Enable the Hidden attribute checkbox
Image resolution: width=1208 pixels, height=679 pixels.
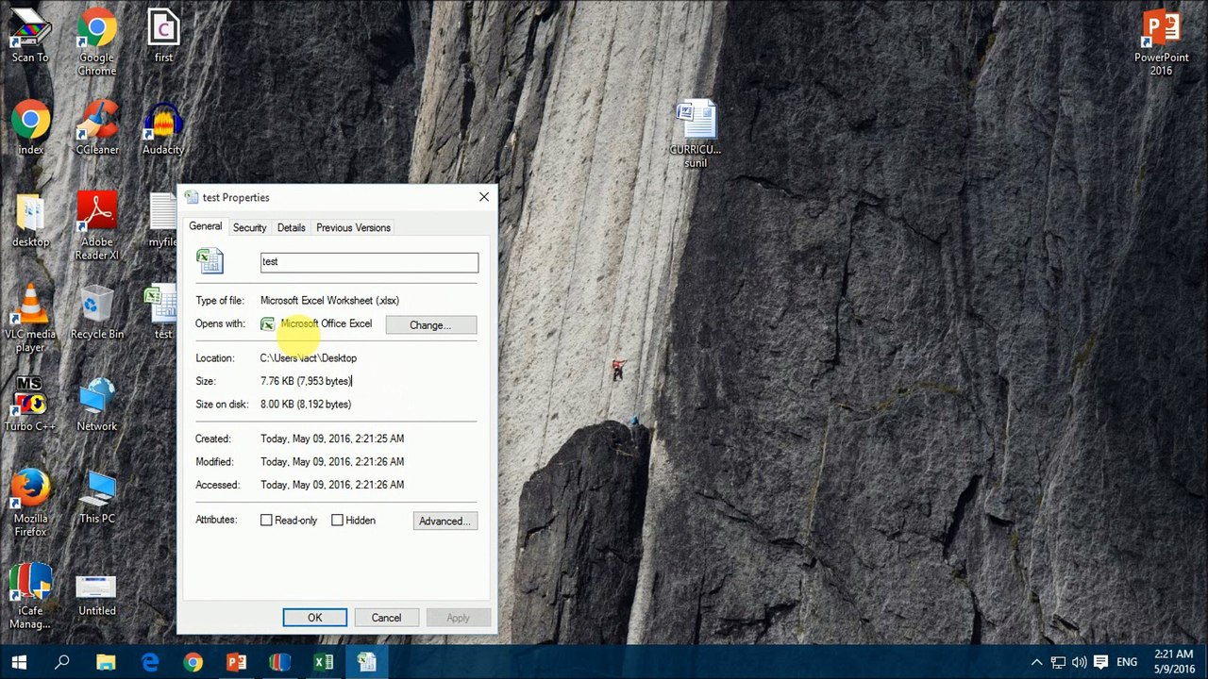(x=337, y=521)
